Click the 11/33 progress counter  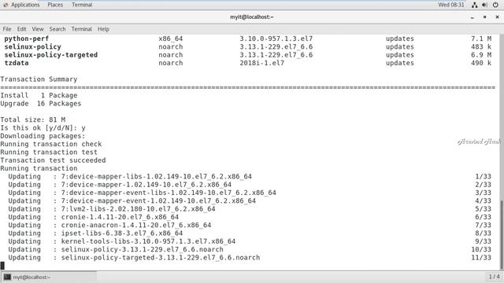coord(481,258)
